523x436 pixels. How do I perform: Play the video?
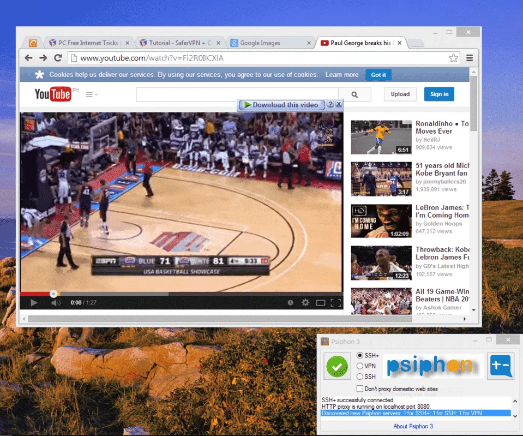coord(34,303)
